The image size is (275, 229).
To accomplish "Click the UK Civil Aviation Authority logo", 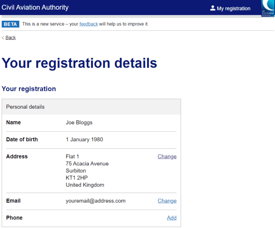I will click(268, 8).
